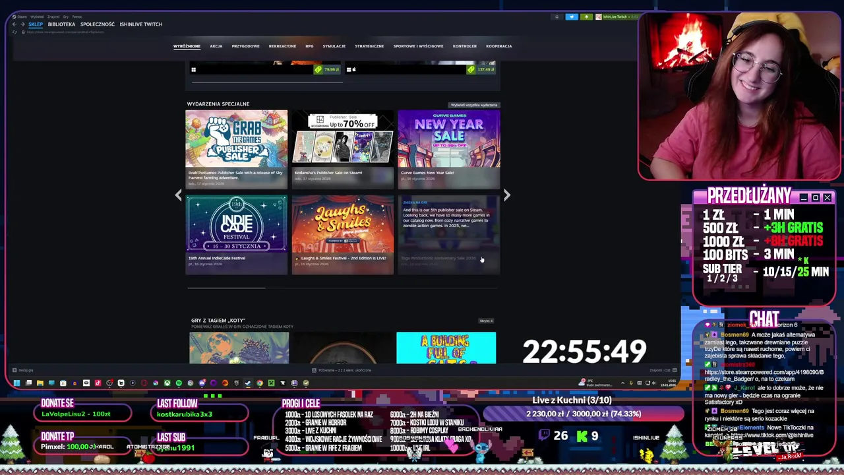The height and width of the screenshot is (475, 844).
Task: Click previous arrow of special events carousel
Action: coord(178,195)
